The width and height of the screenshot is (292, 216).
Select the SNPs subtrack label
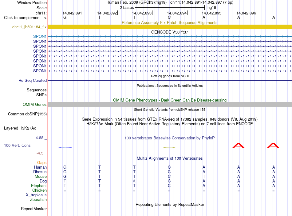point(41,95)
